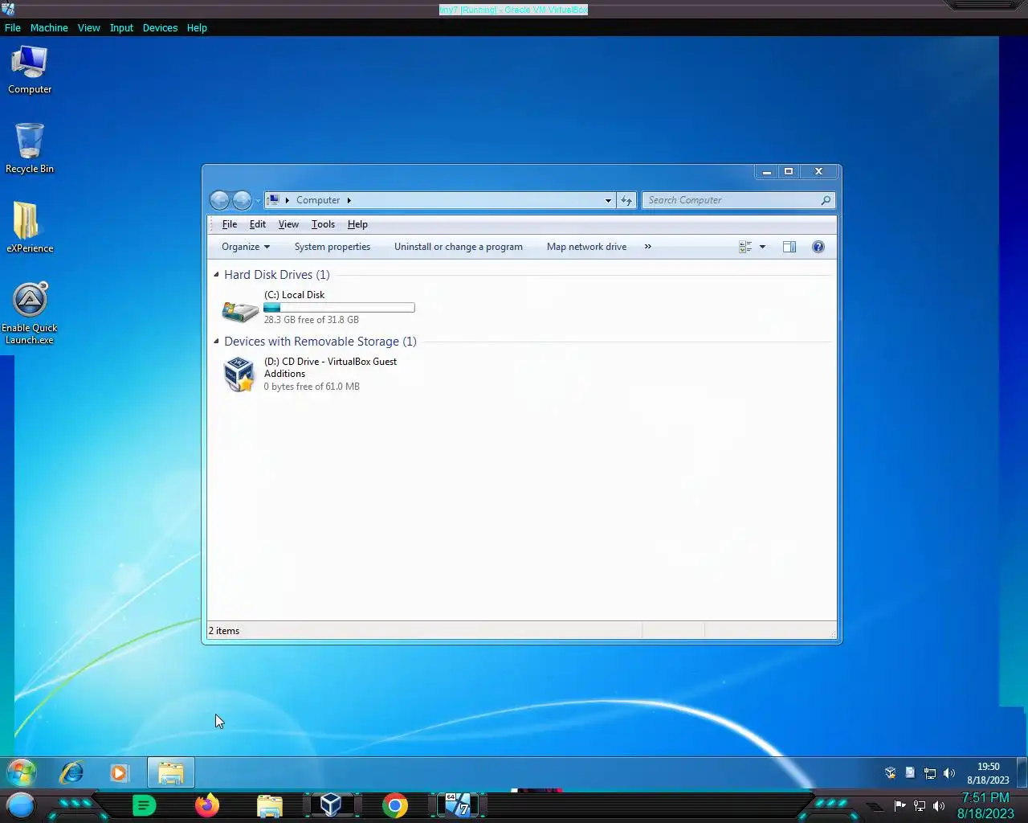Screen dimensions: 1028x823
Task: Launch Windows Media Player from guest taskbar
Action: coord(120,773)
